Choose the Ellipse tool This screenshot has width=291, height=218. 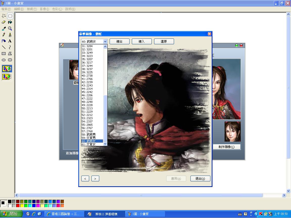tap(4, 60)
